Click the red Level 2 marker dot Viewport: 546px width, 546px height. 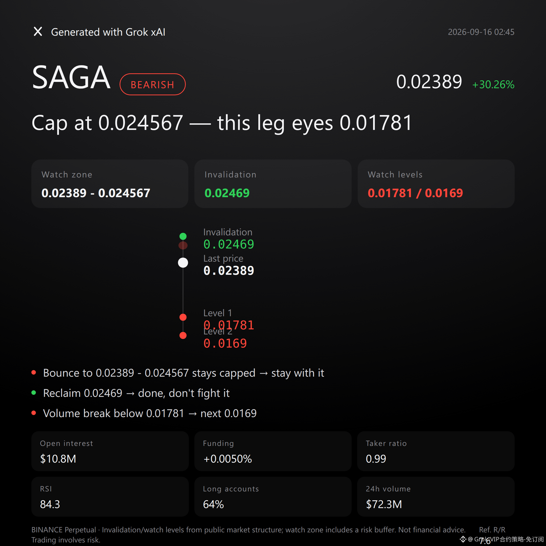183,335
